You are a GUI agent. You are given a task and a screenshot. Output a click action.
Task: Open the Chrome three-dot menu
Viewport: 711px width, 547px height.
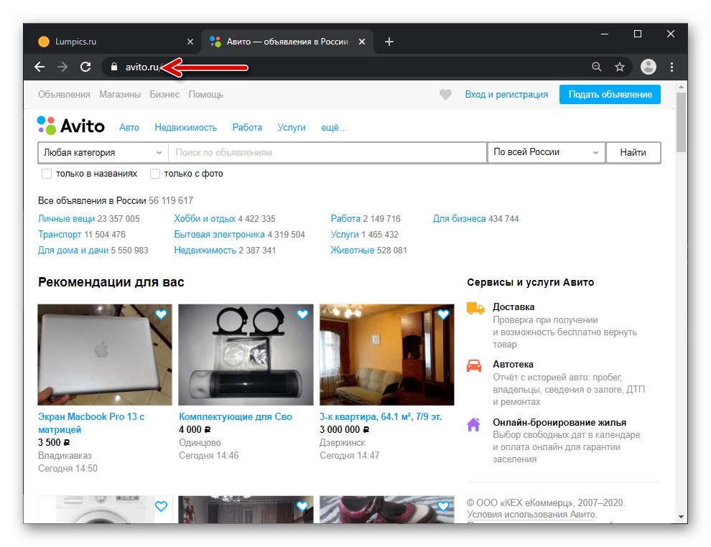(672, 67)
